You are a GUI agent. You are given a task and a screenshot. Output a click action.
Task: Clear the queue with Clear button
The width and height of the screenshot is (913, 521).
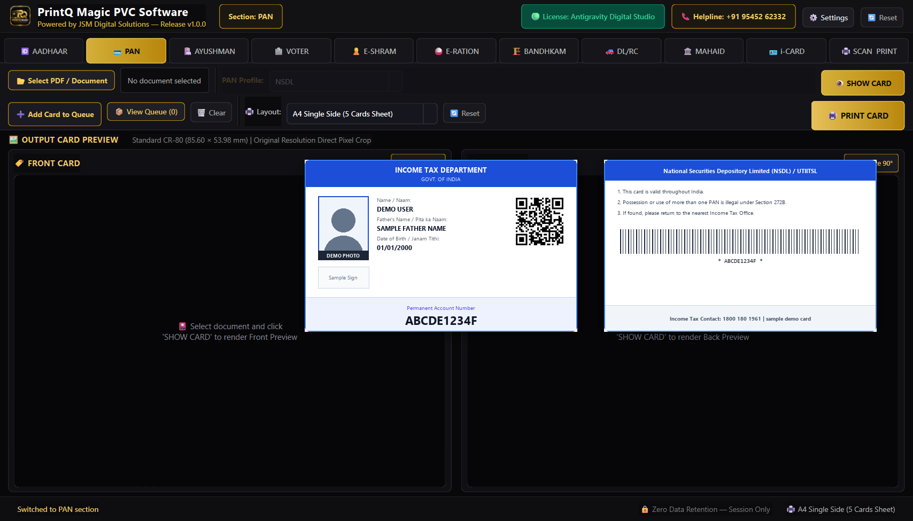pos(211,113)
